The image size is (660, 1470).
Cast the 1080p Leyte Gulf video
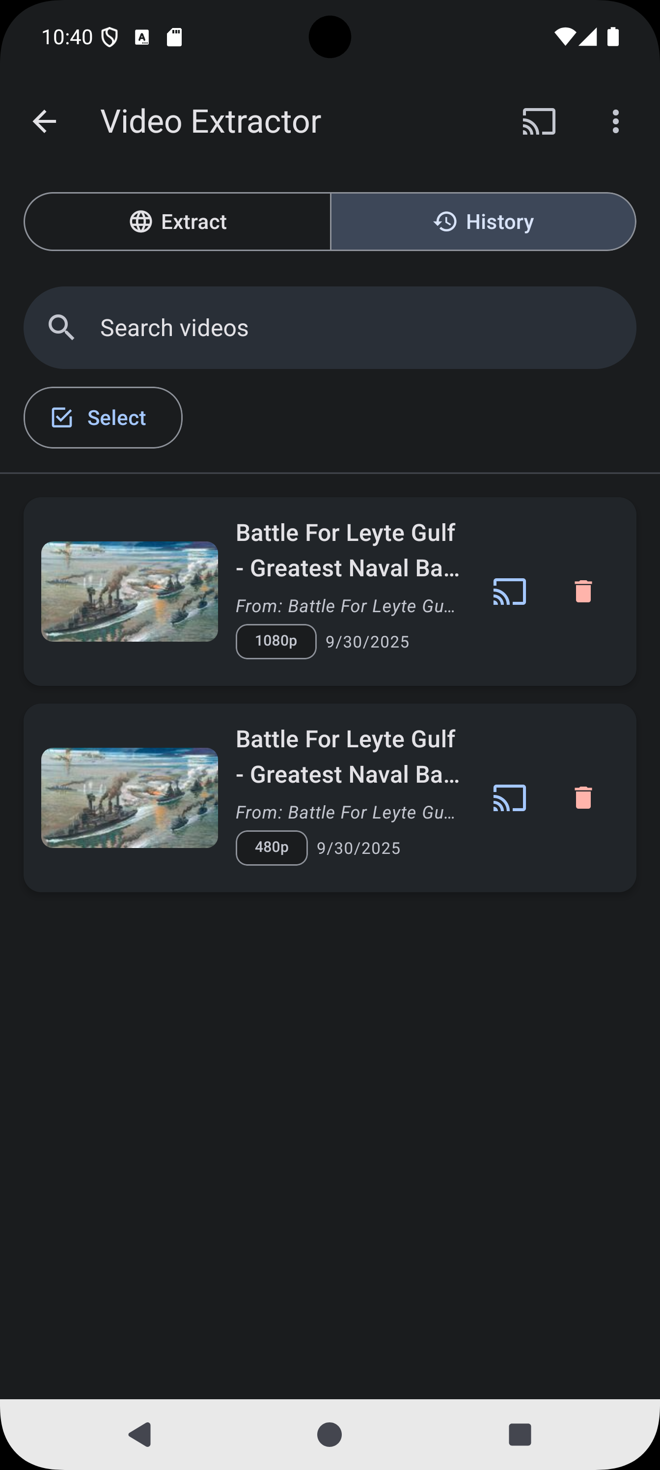point(509,592)
